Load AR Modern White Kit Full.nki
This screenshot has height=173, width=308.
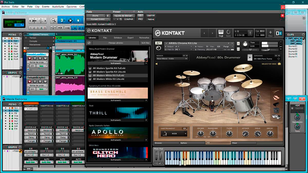(118, 76)
